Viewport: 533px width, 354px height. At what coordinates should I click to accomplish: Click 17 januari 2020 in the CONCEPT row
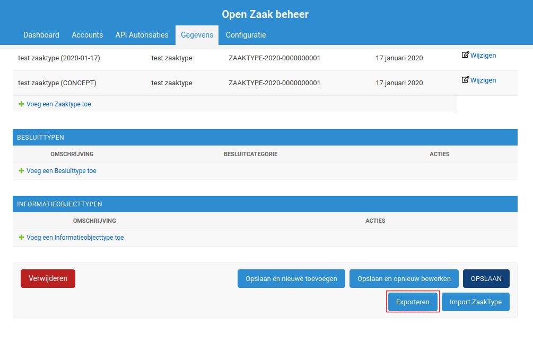click(399, 83)
